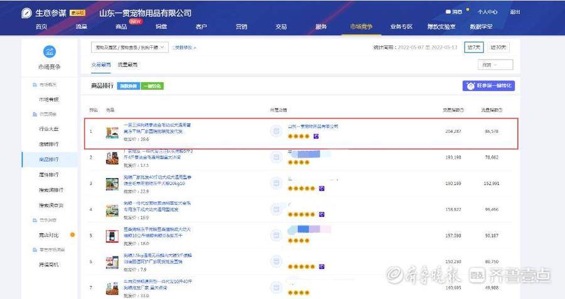Click purple badge icon in rank 6 row

click(322, 266)
